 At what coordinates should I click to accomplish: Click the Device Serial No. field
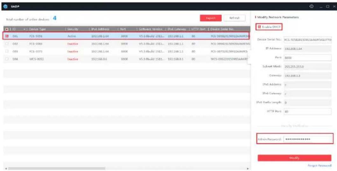click(x=307, y=40)
